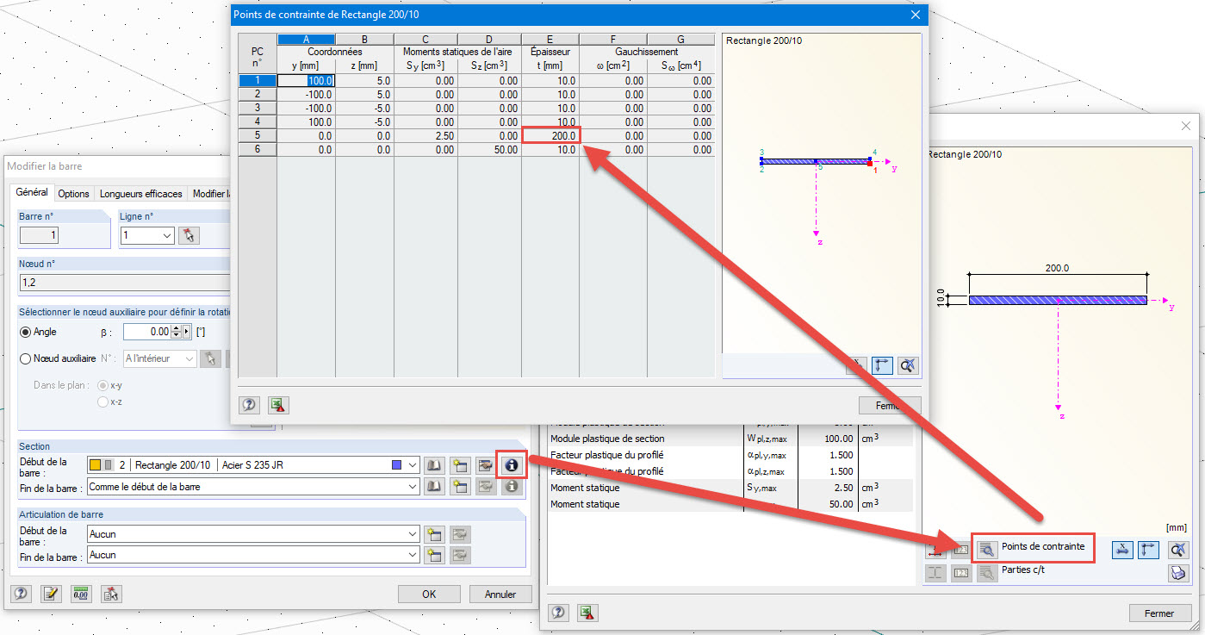Select the highlighted y cell 100.0 in row 1
This screenshot has height=635, width=1205.
(306, 81)
